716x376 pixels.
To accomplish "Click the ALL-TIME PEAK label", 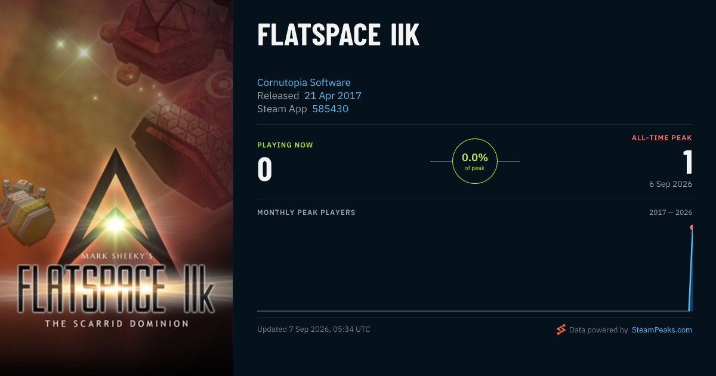I will [662, 138].
